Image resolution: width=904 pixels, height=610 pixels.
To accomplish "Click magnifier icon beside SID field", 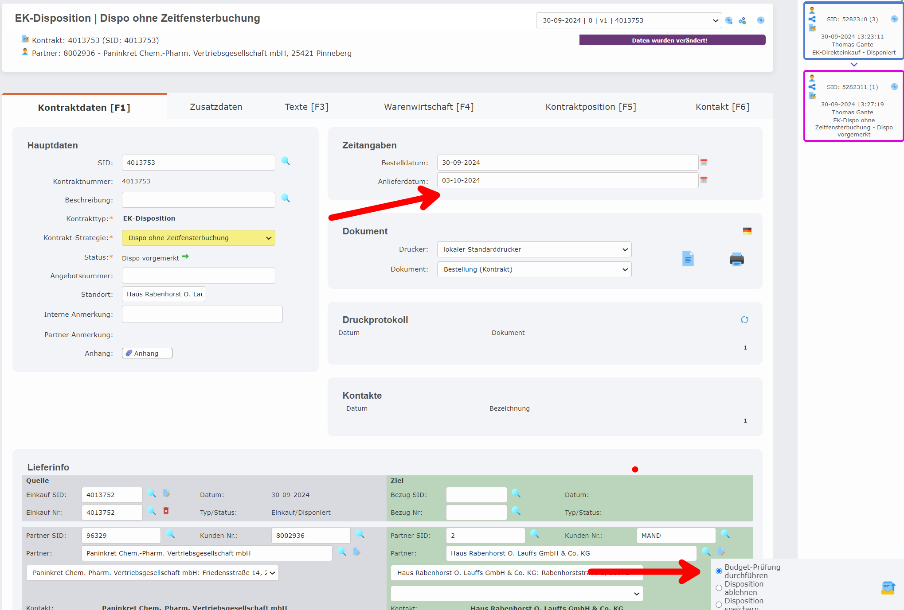I will point(286,161).
